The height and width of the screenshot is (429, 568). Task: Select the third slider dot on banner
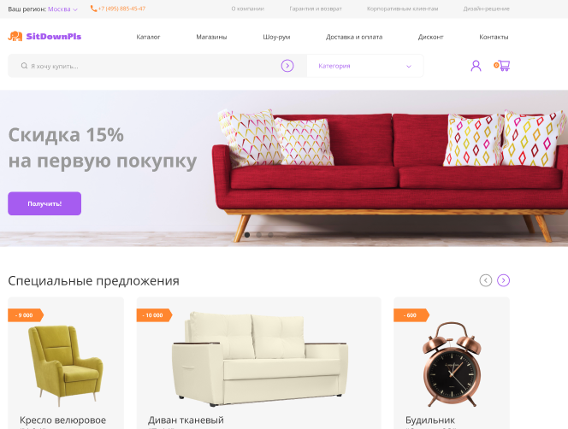point(270,235)
